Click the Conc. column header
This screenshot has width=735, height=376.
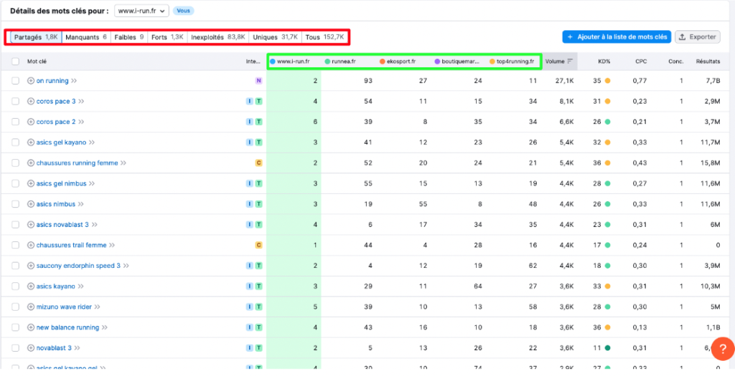[676, 62]
